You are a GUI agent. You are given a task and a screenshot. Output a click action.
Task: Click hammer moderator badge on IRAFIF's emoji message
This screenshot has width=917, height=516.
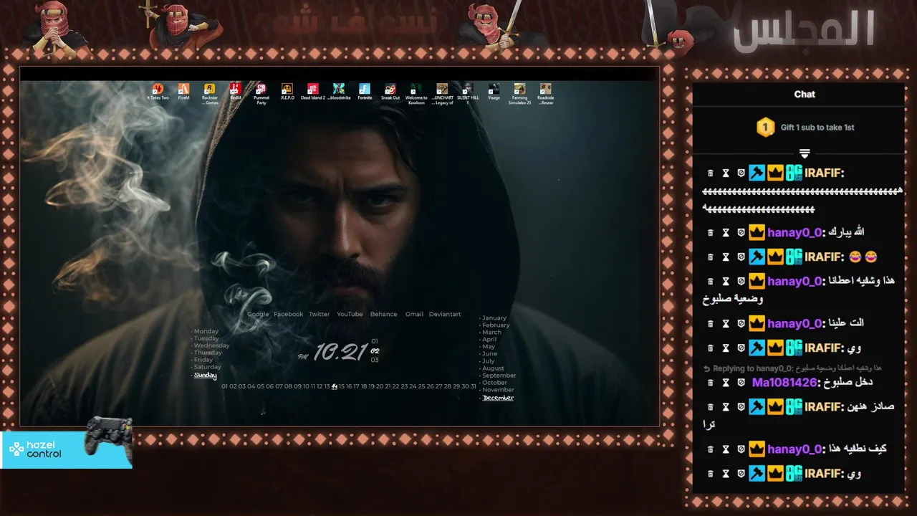point(757,257)
